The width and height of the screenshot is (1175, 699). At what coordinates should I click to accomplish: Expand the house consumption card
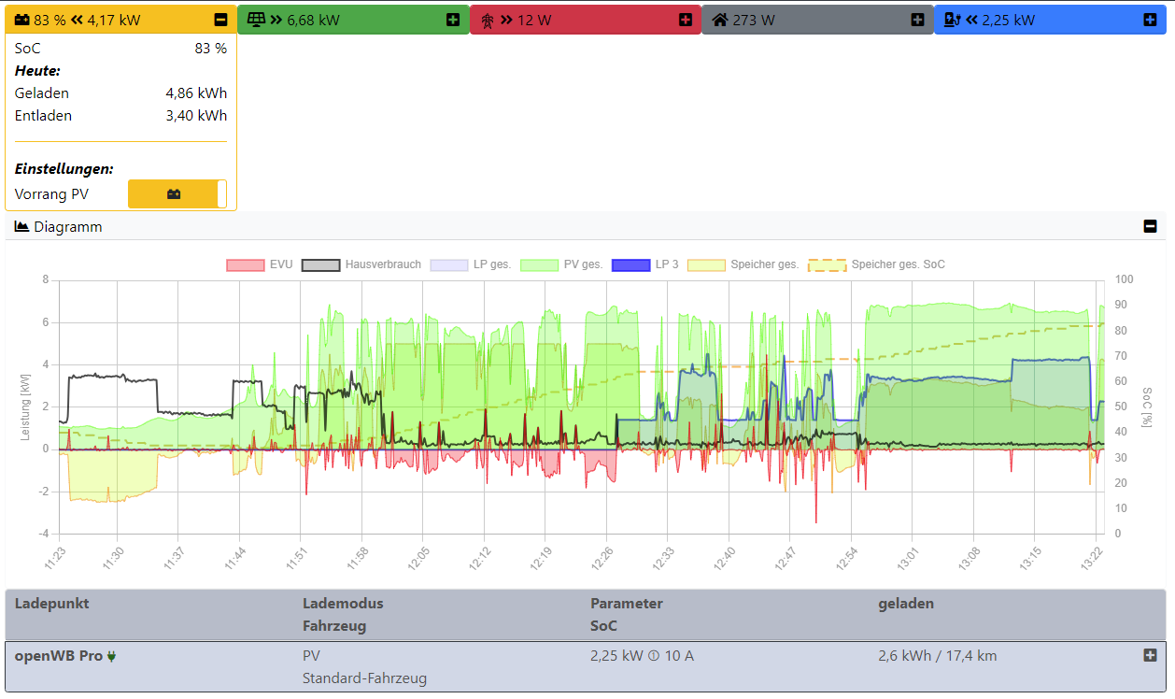(917, 20)
